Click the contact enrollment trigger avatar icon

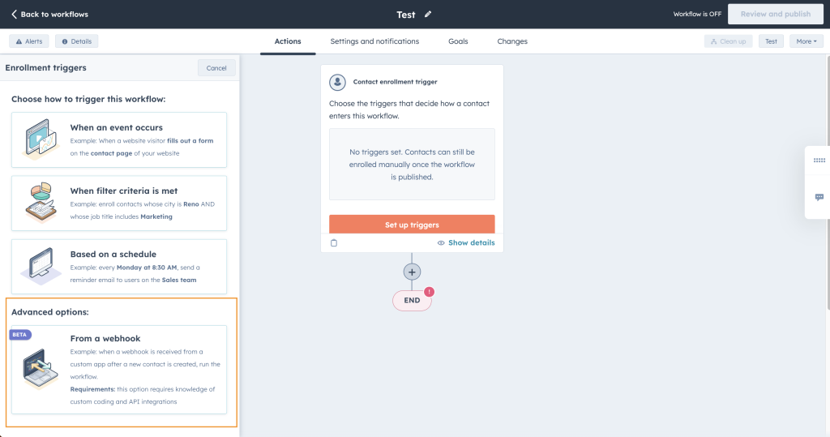point(337,82)
